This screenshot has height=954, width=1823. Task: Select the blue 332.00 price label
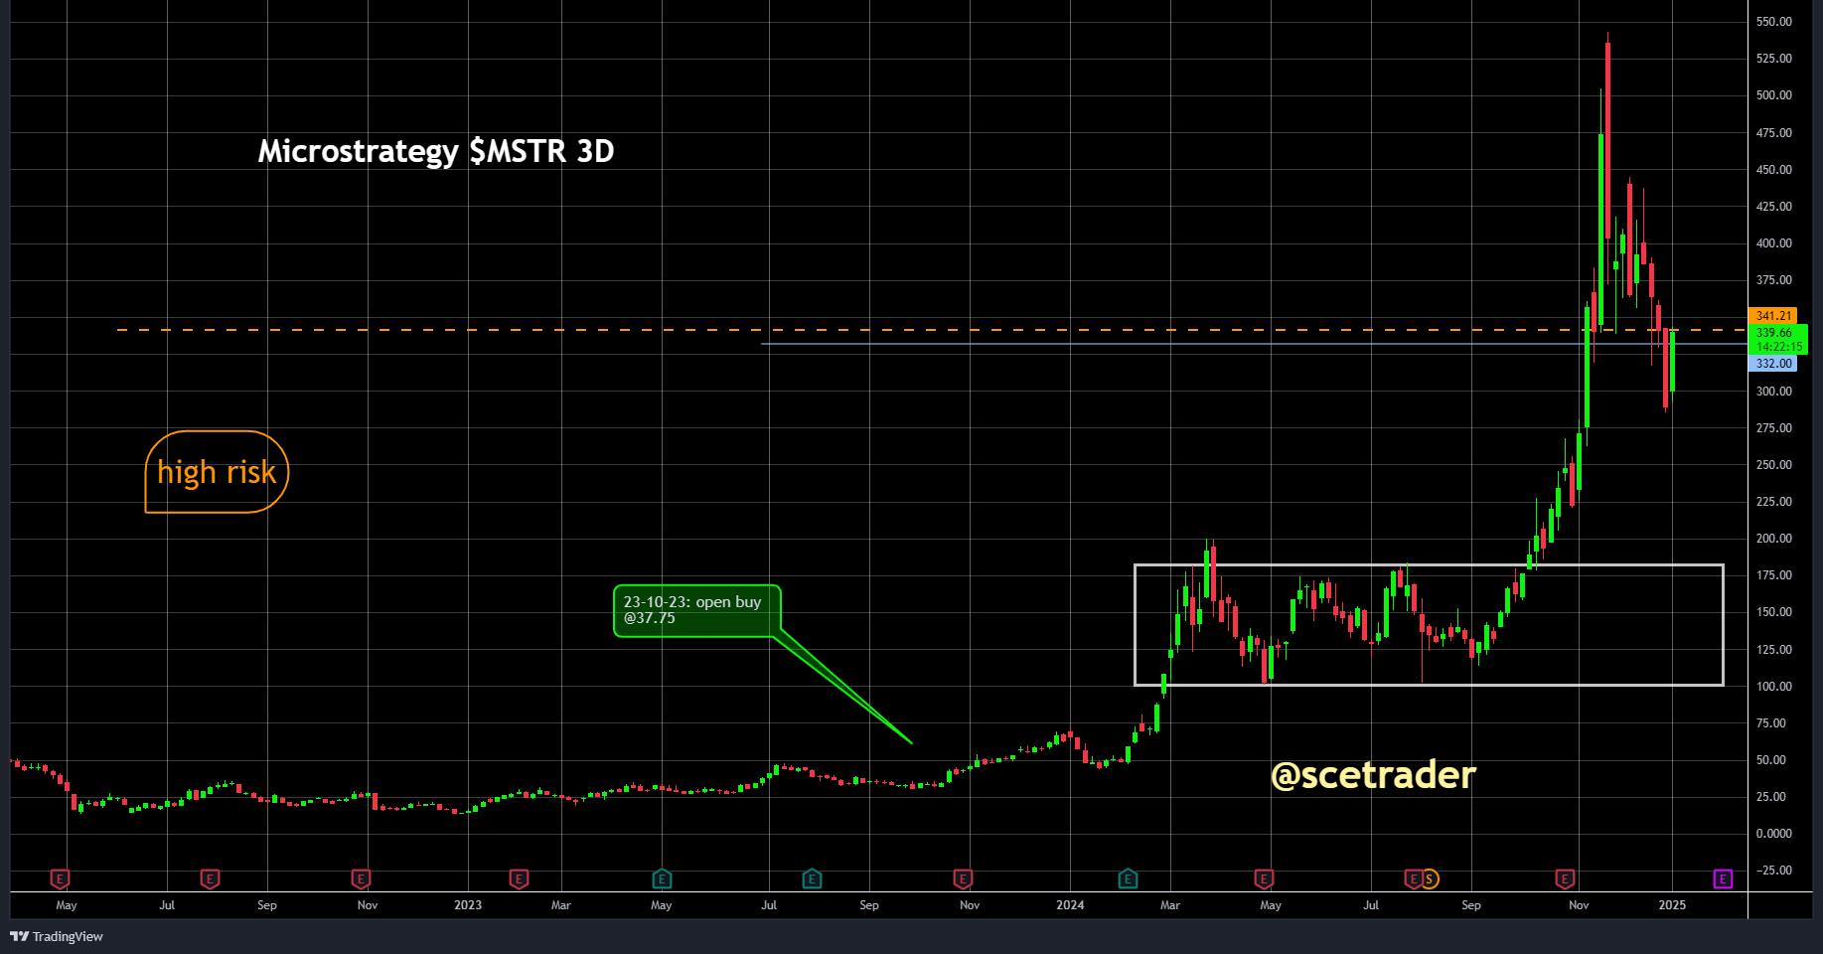click(1773, 364)
